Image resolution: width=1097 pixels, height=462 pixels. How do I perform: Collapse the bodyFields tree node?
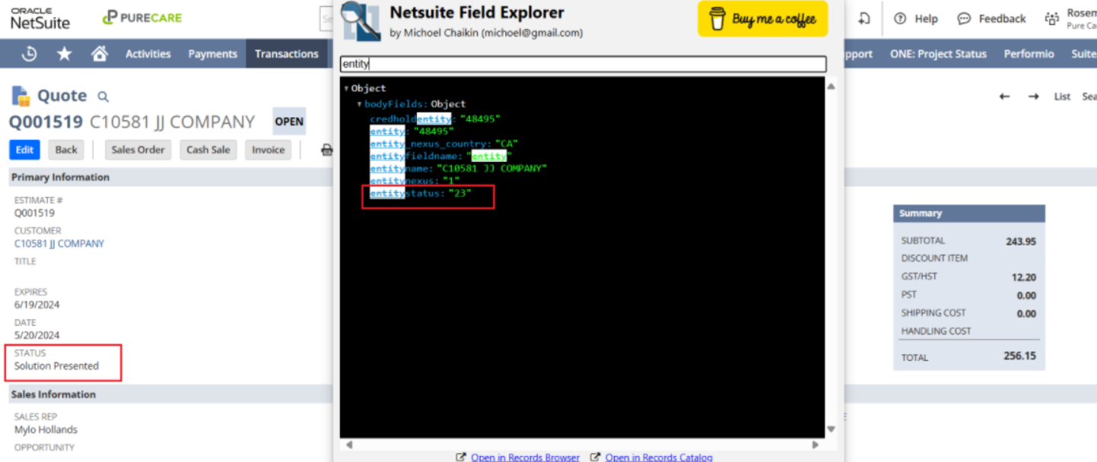pyautogui.click(x=360, y=104)
